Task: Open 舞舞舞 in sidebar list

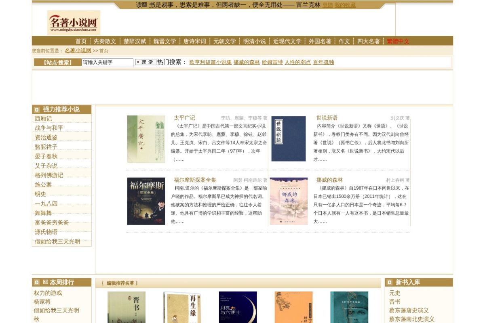Action: (43, 213)
